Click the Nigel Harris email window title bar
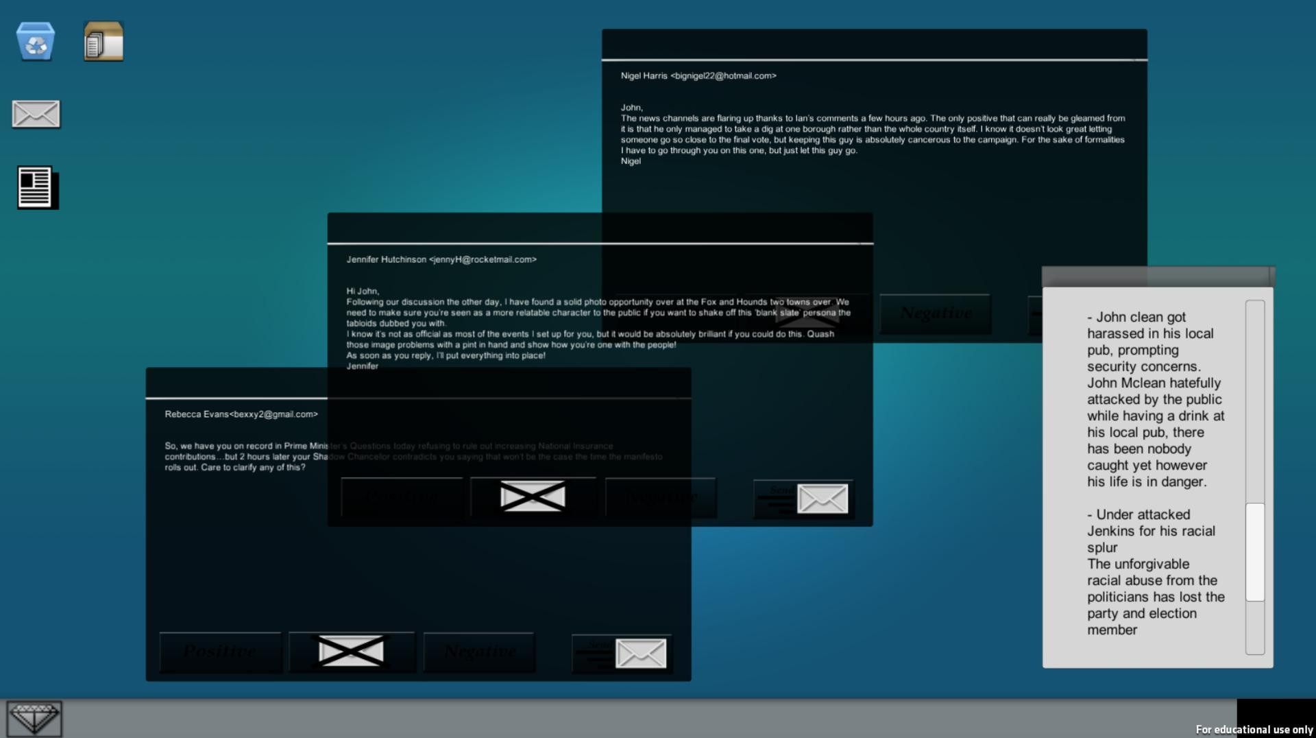Screen dimensions: 1316x738 tap(875, 44)
